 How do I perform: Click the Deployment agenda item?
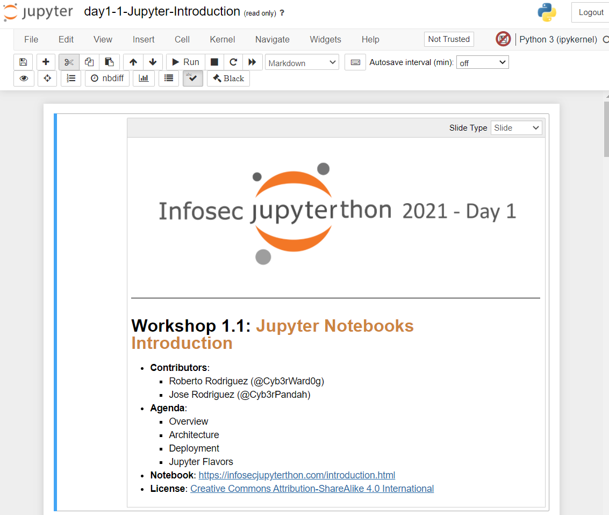point(194,448)
